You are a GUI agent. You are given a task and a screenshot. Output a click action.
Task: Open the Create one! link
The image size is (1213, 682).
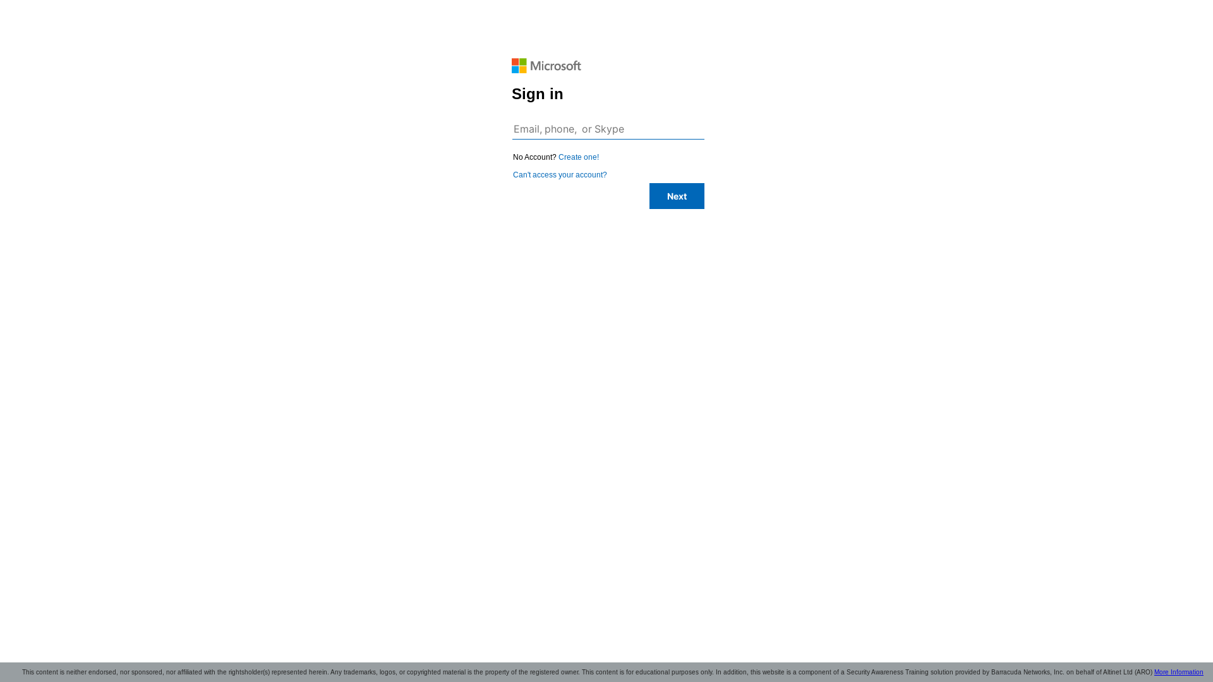click(x=578, y=157)
